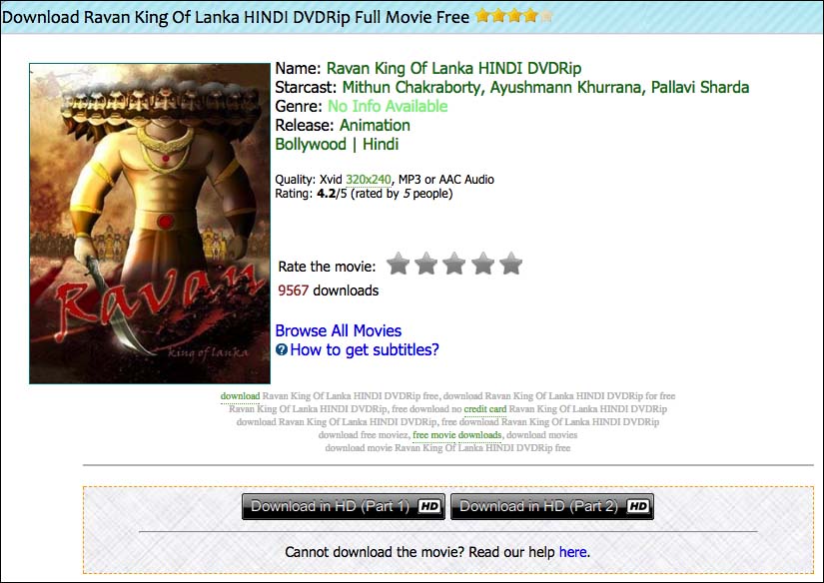The height and width of the screenshot is (583, 824).
Task: Rate the movie two stars
Action: [425, 264]
